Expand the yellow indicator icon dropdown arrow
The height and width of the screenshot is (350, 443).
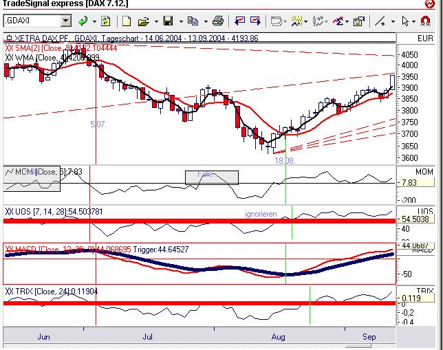point(306,21)
